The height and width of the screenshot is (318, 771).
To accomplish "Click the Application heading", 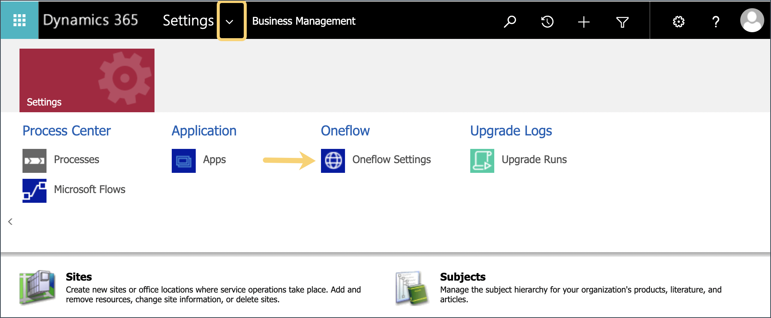I will click(x=204, y=131).
